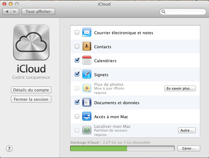
Task: Click the Contacts address book icon
Action: pos(87,46)
